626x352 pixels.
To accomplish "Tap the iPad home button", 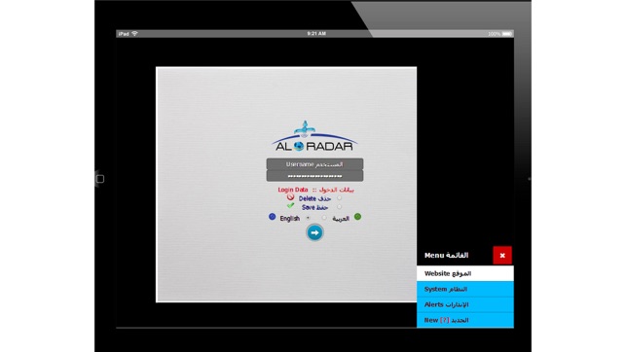I will click(x=100, y=179).
